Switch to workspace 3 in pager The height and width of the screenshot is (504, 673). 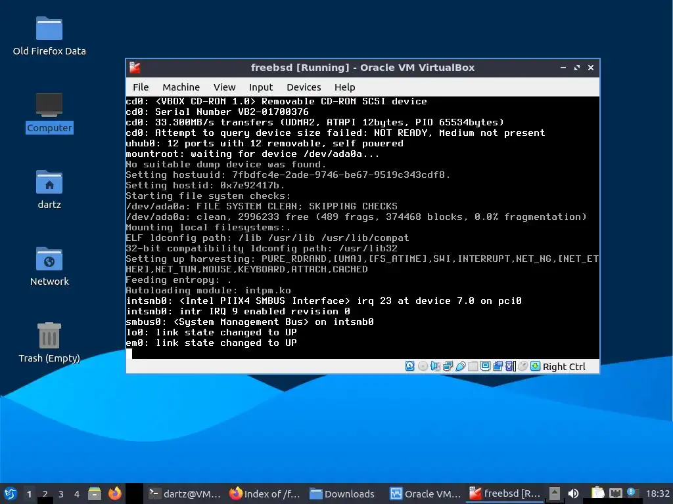coord(61,493)
